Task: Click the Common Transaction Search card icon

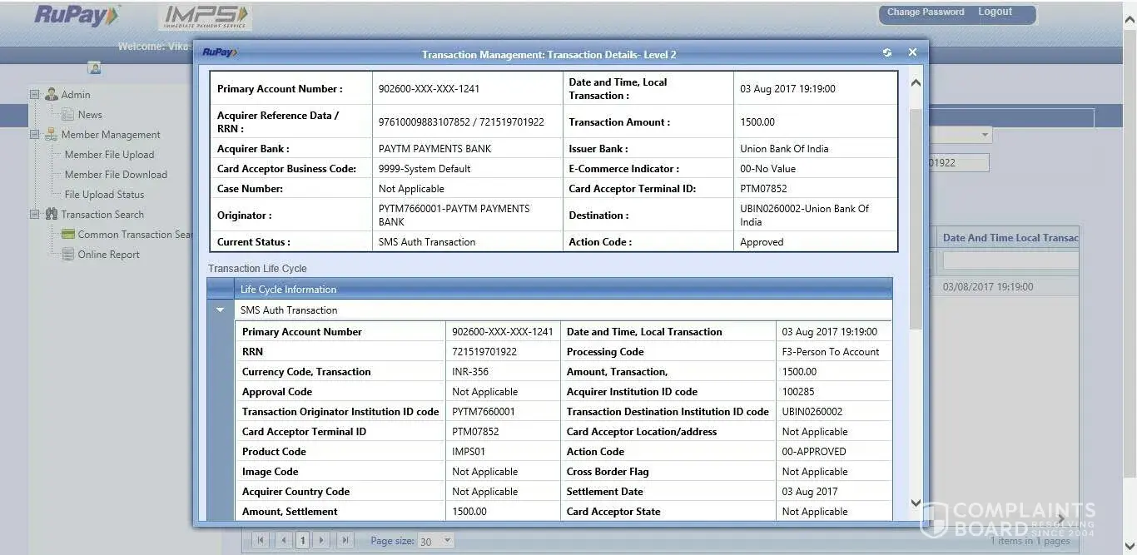Action: [68, 235]
